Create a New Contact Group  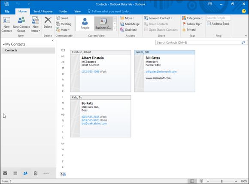pyautogui.click(x=21, y=24)
